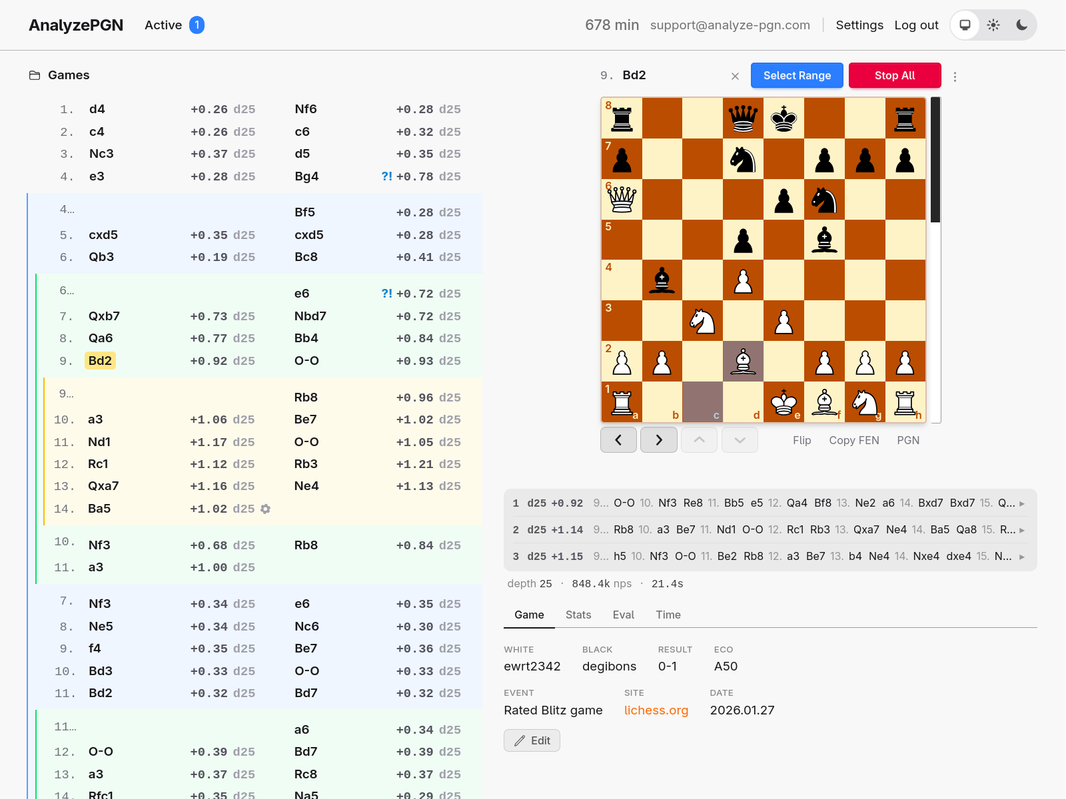Click the vertical evaluation bar beside the board
The width and height of the screenshot is (1066, 799).
pyautogui.click(x=935, y=260)
